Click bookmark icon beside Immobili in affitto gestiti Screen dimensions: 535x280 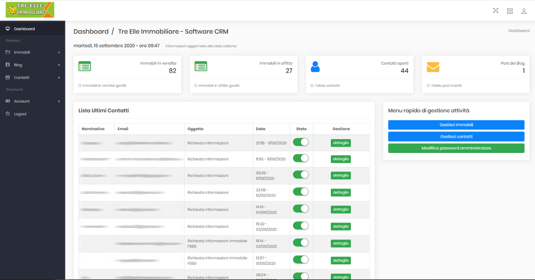tap(196, 86)
